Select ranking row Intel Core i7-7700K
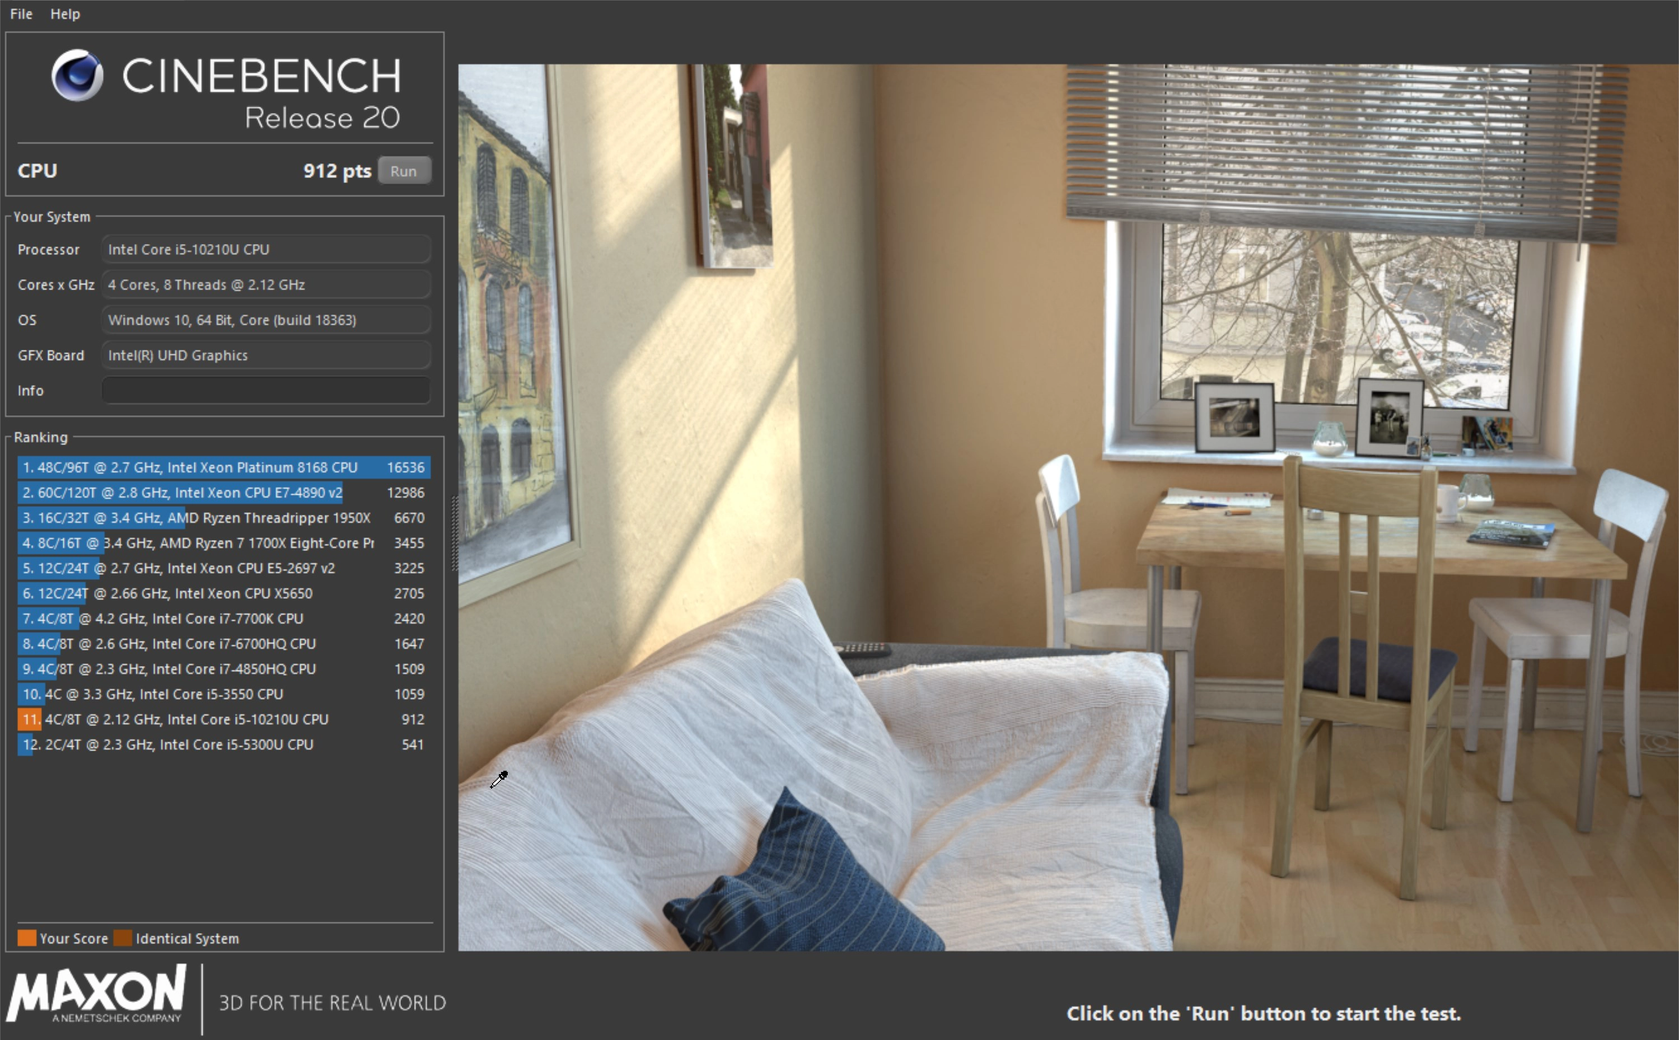 pyautogui.click(x=223, y=619)
